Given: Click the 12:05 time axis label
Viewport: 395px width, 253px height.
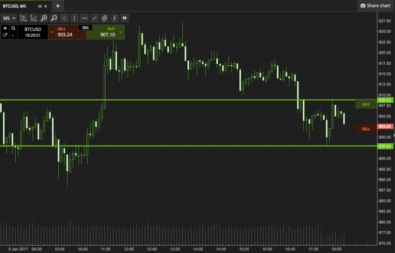Looking at the screenshot, I should [x=129, y=249].
